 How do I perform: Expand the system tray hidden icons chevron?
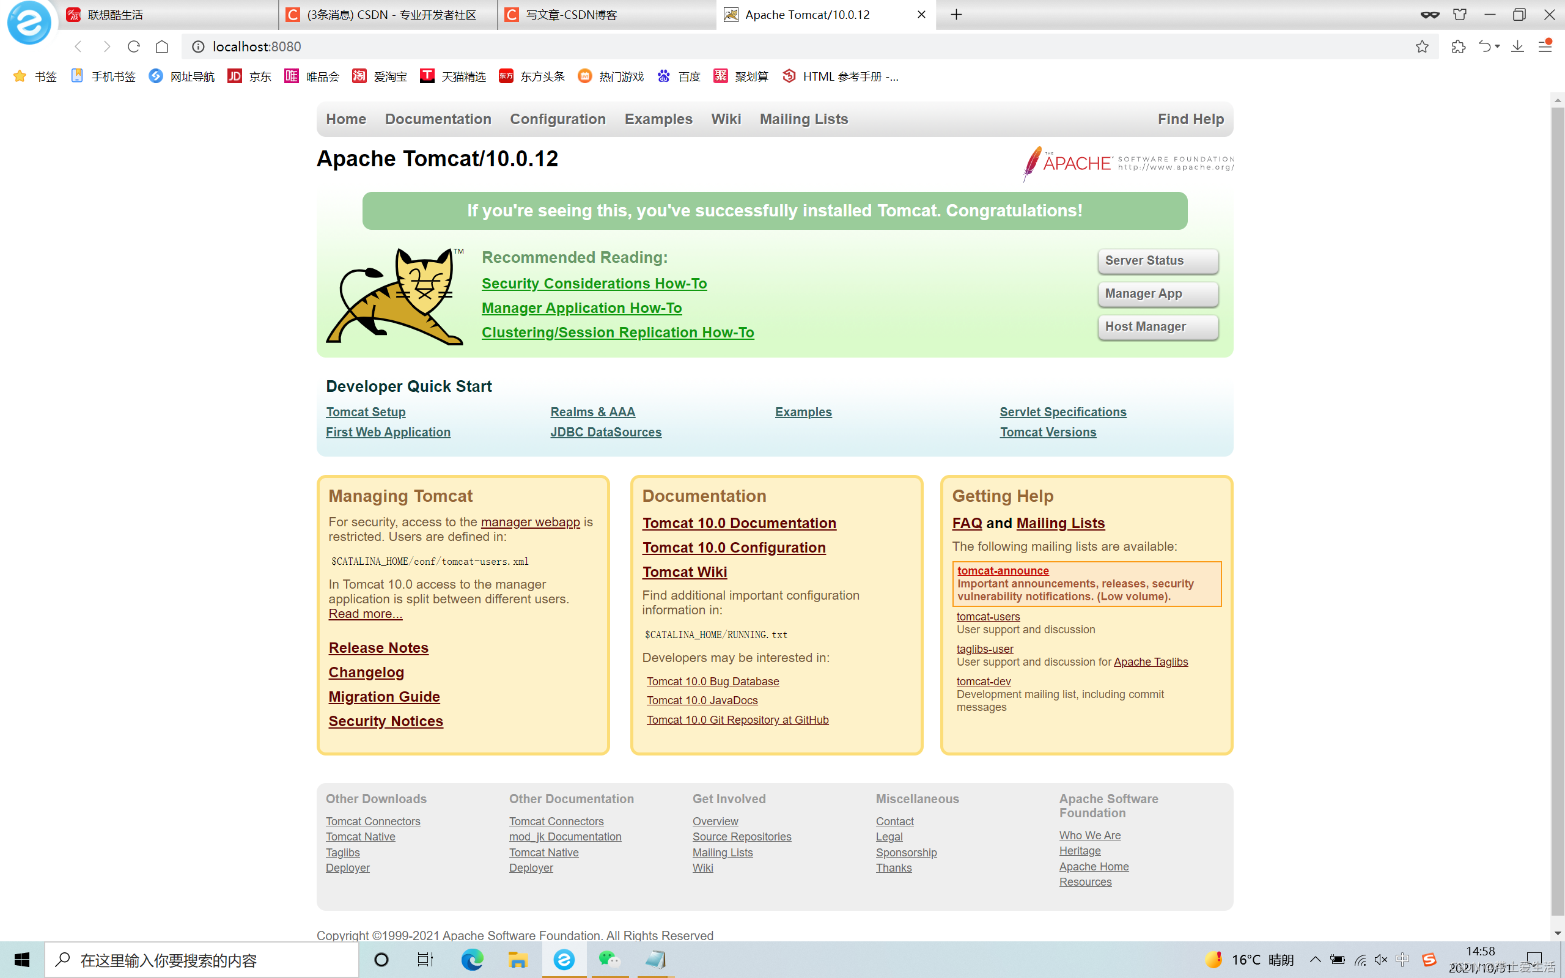[1316, 959]
